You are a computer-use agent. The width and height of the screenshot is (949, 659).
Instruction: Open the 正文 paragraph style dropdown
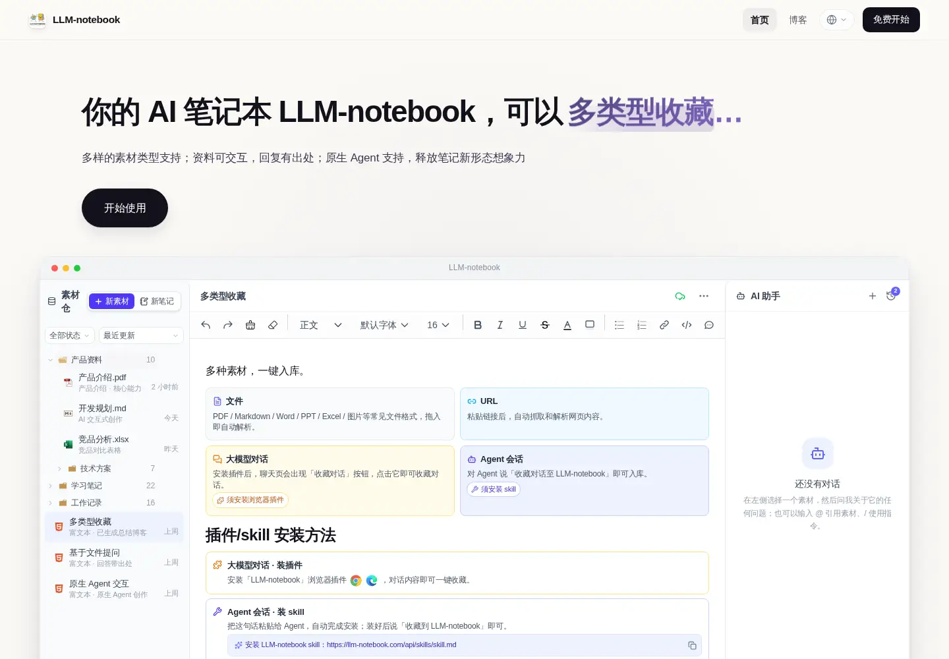[321, 325]
